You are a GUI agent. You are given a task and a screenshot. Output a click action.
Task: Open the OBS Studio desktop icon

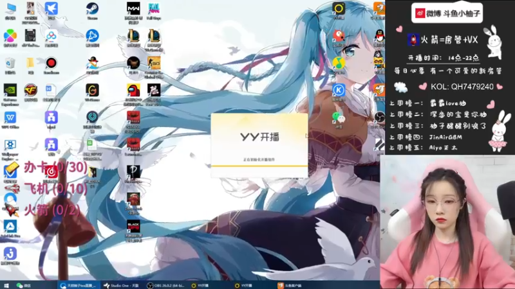[x=380, y=118]
